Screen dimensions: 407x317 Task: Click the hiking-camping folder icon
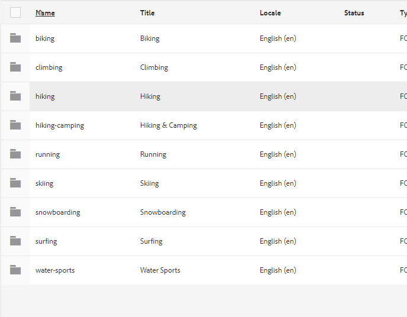(15, 125)
